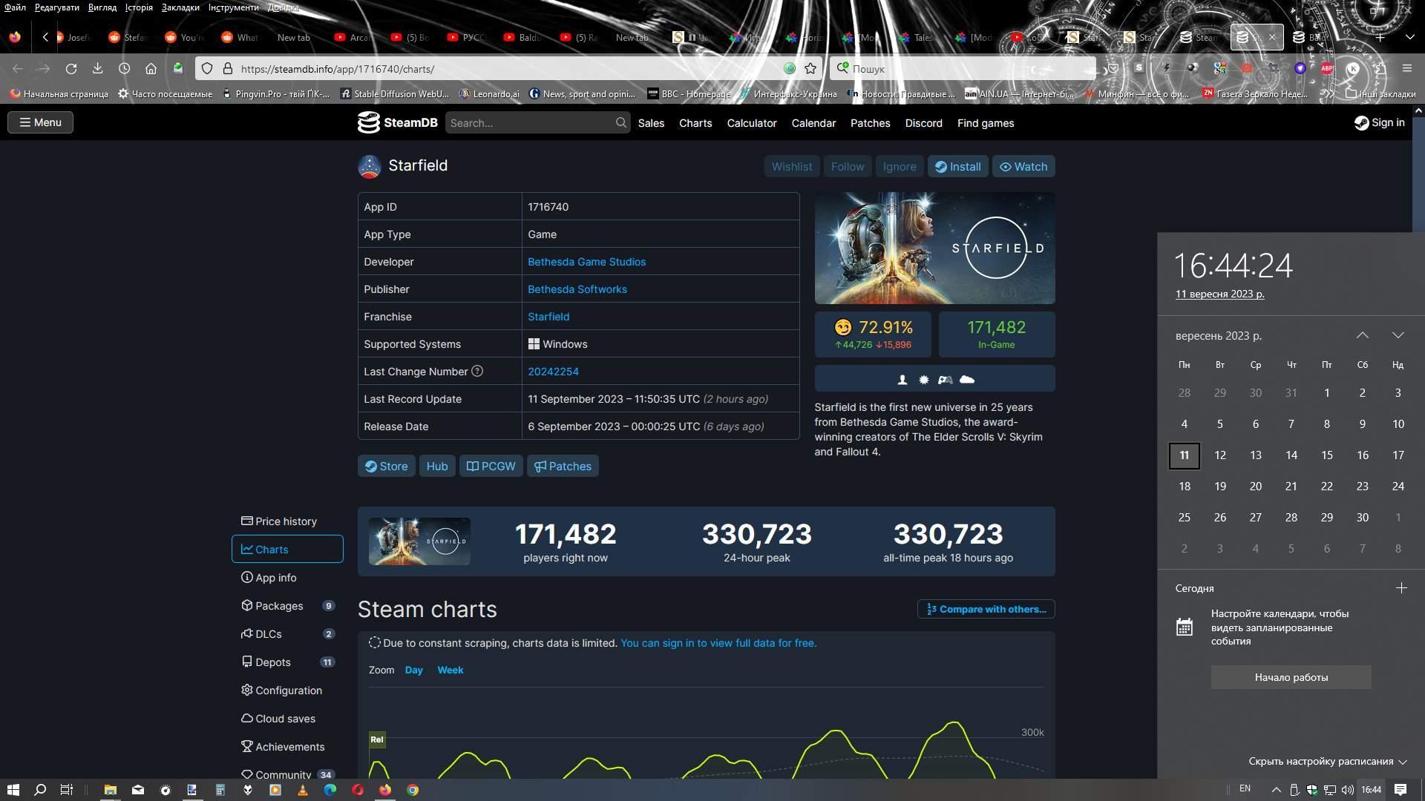Open the PCGW button
This screenshot has height=801, width=1425.
(491, 466)
